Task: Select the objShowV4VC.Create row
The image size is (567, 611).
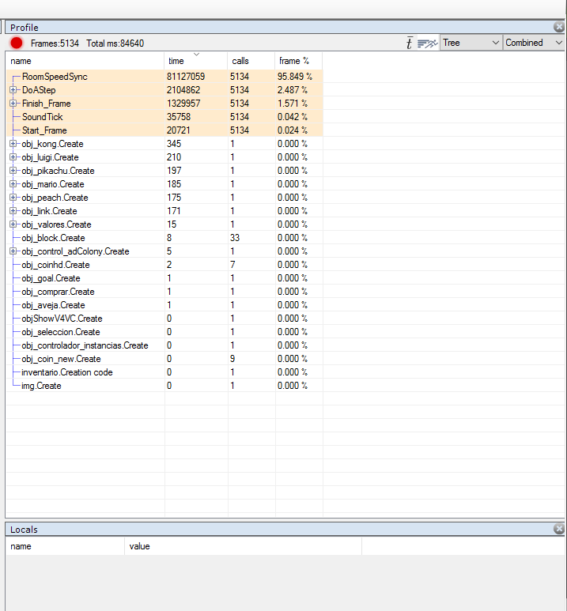Action: pyautogui.click(x=164, y=319)
